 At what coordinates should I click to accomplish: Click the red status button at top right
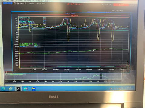point(121,4)
